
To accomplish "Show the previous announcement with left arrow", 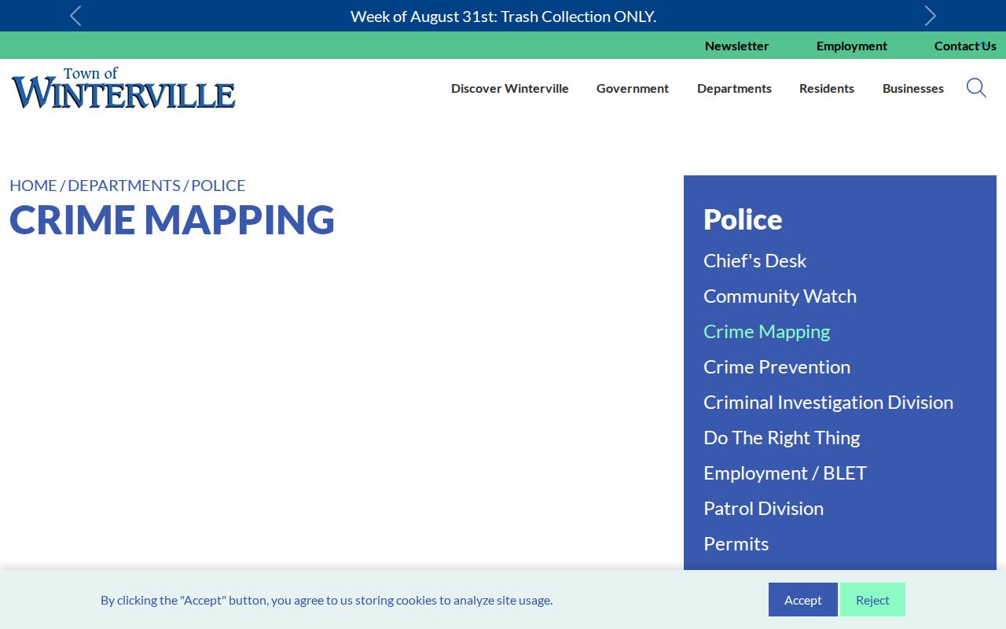I will (x=75, y=16).
